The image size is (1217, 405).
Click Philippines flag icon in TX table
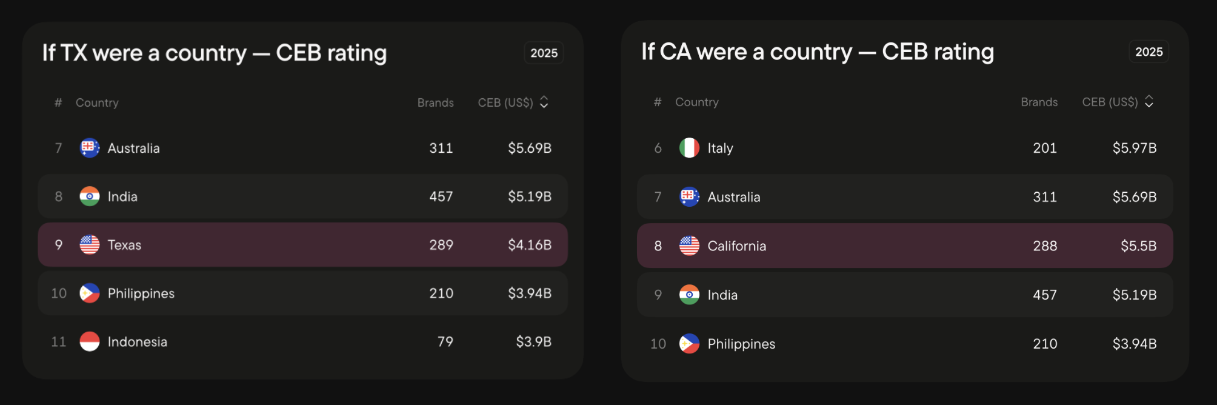[x=90, y=293]
